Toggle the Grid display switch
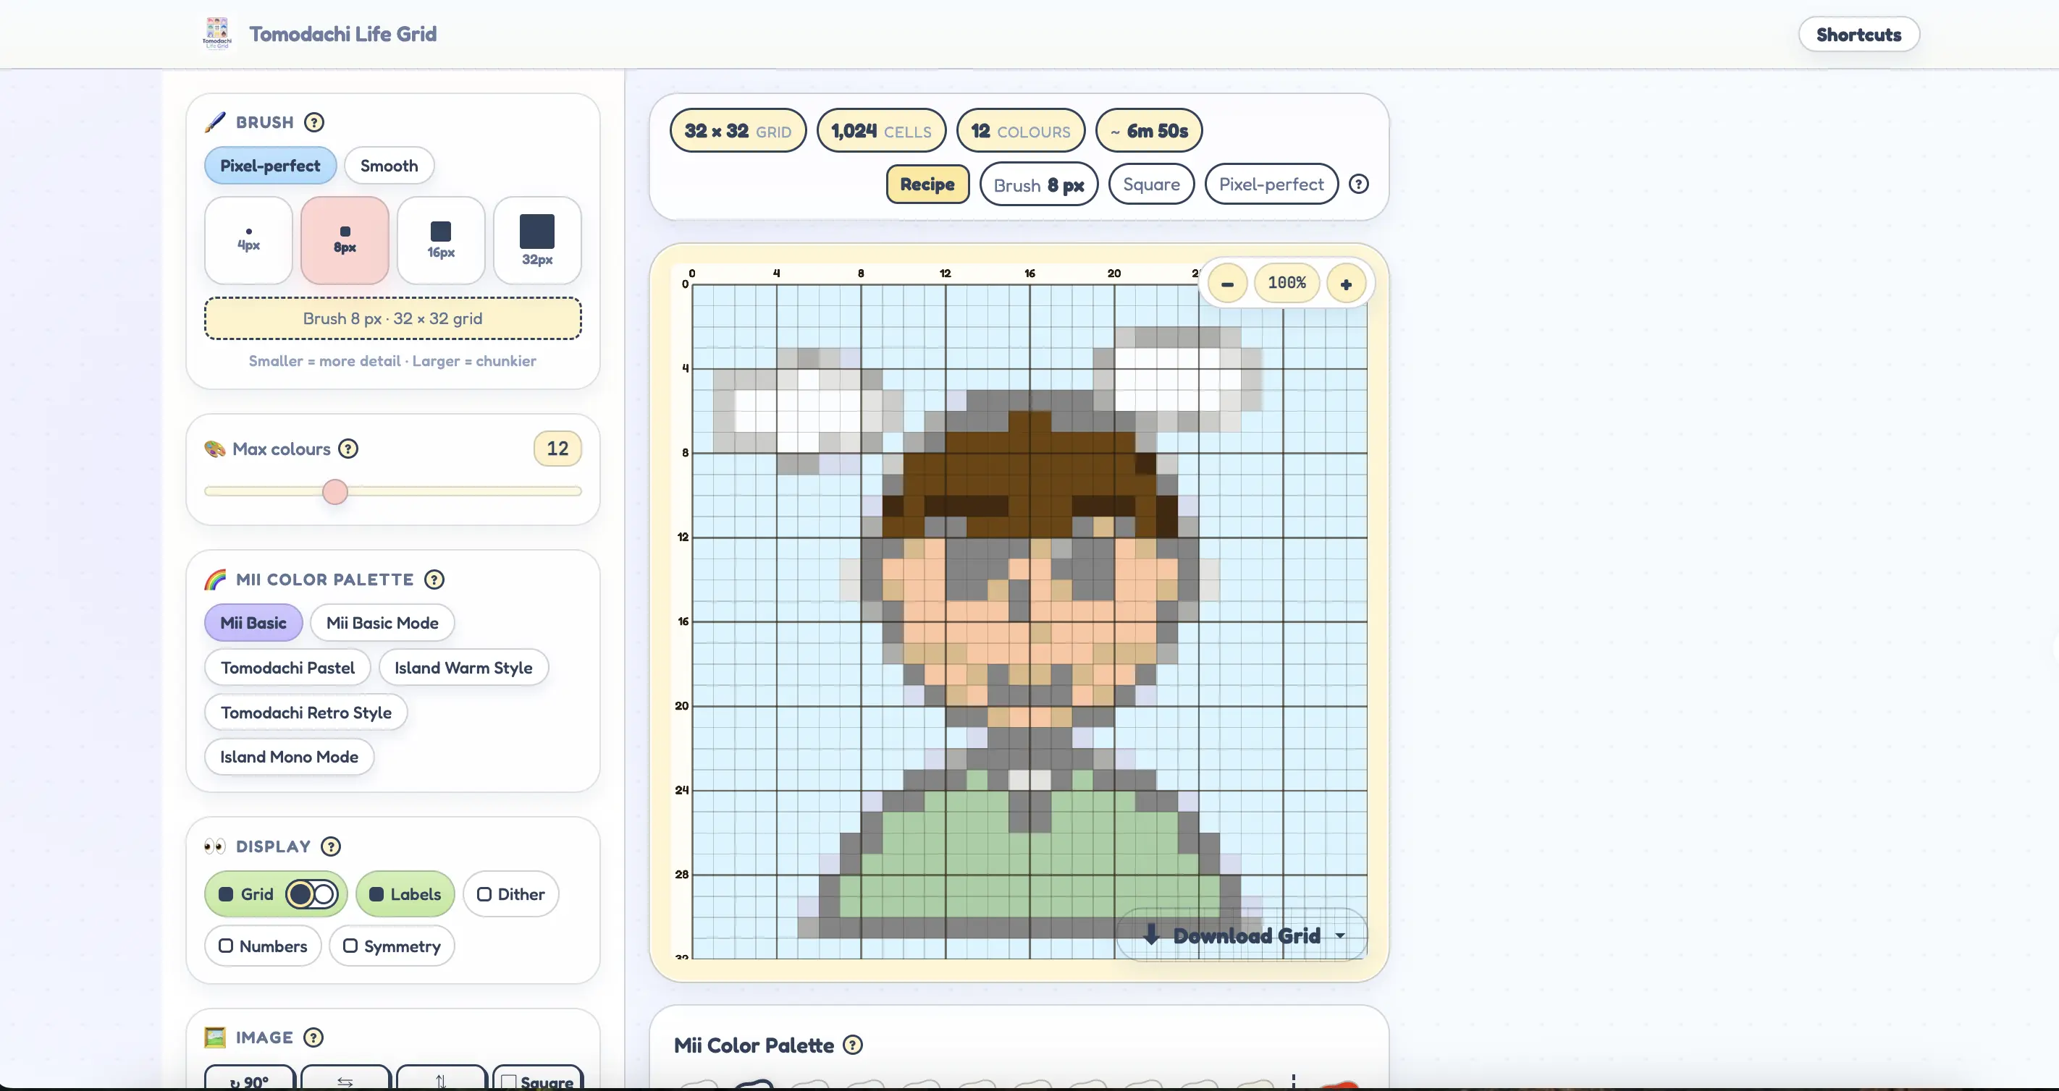The width and height of the screenshot is (2059, 1091). (312, 893)
